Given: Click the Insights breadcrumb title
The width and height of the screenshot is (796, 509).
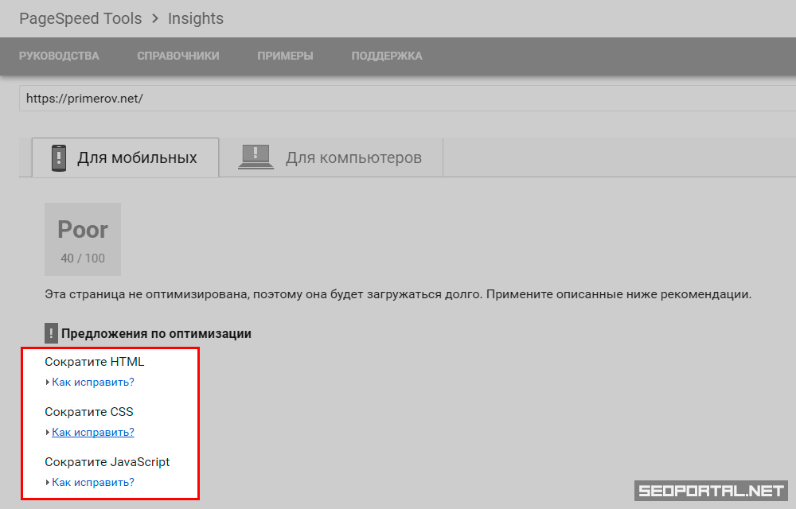Looking at the screenshot, I should point(196,18).
